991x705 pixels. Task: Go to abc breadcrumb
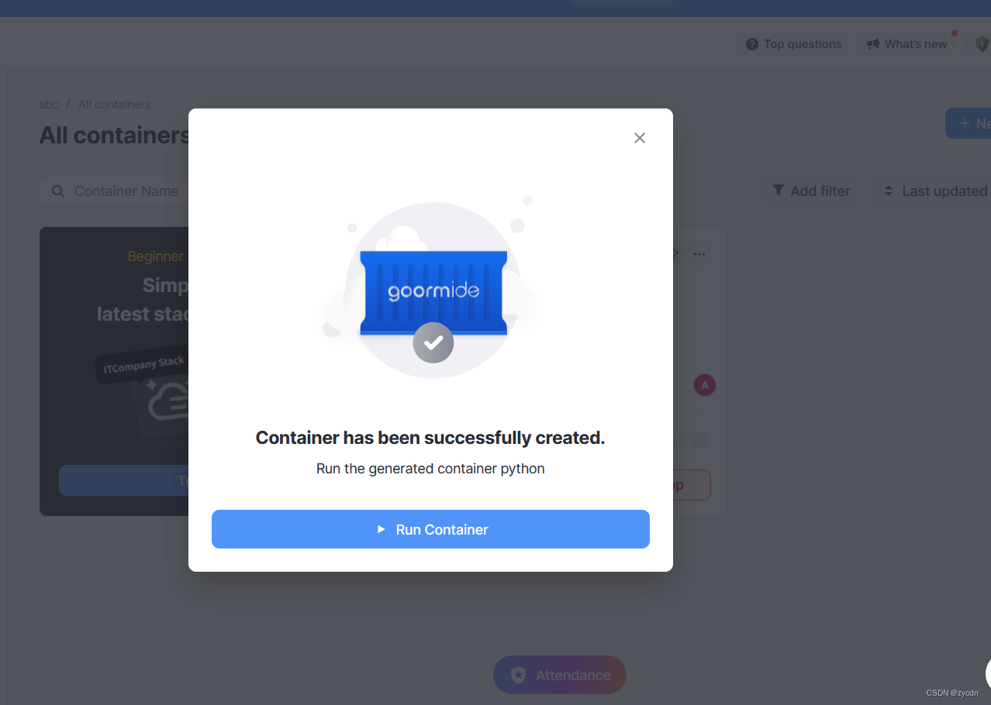(48, 104)
